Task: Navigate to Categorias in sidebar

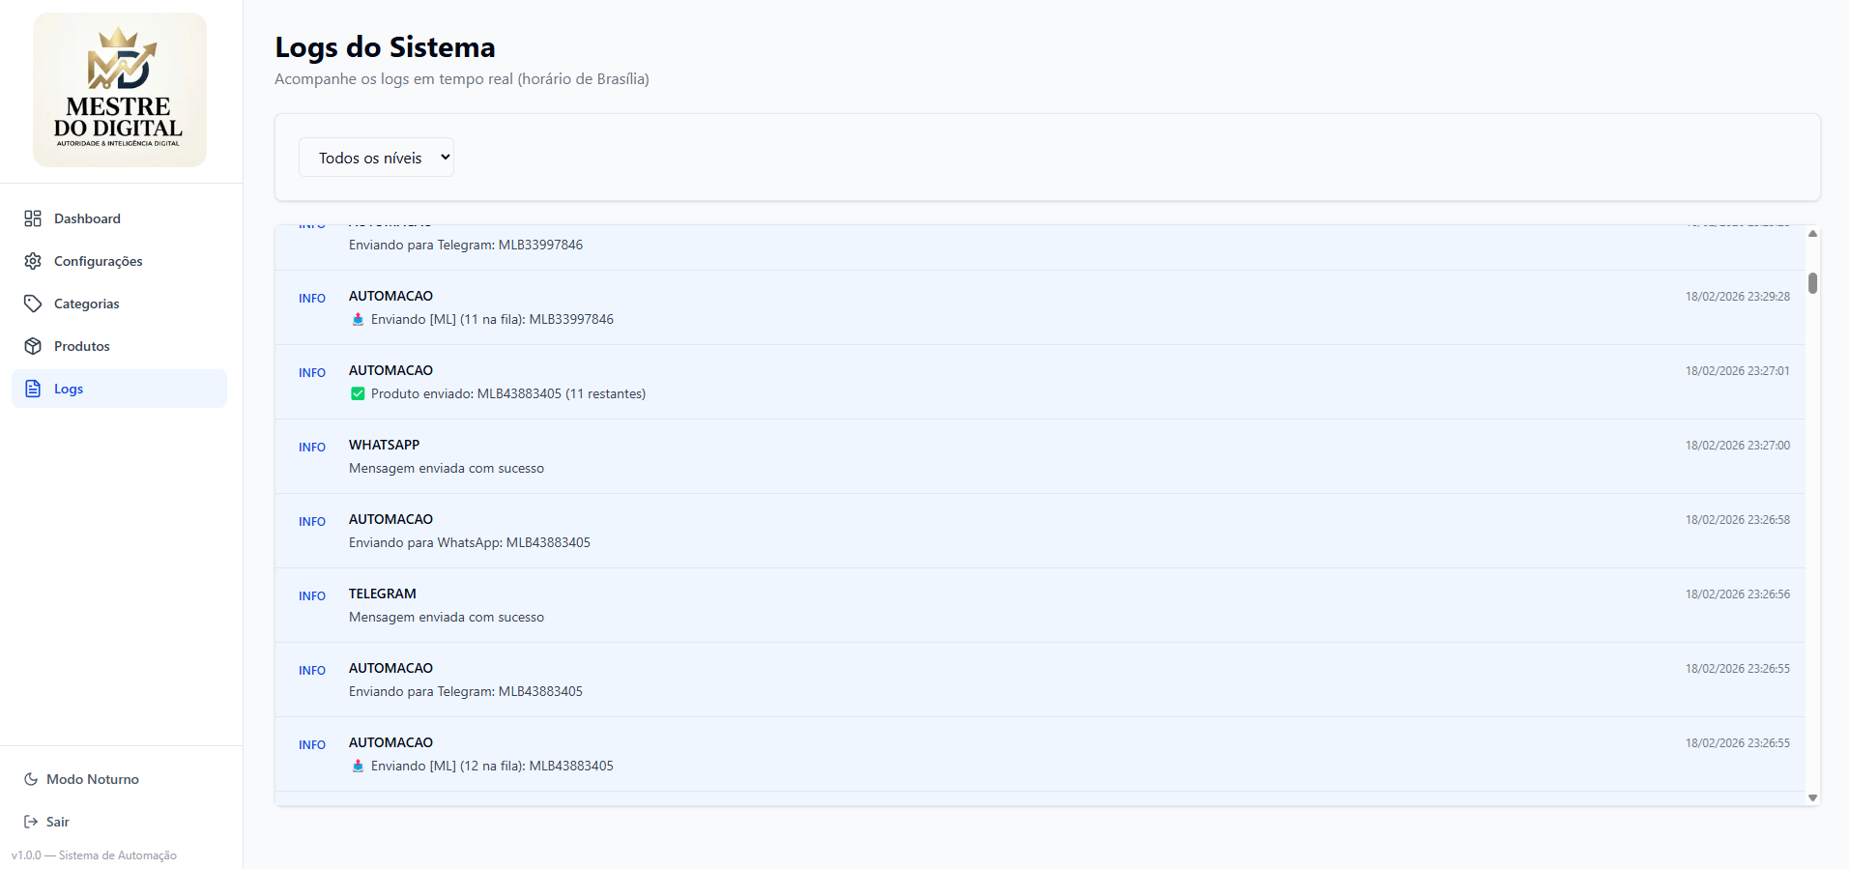Action: click(x=86, y=304)
